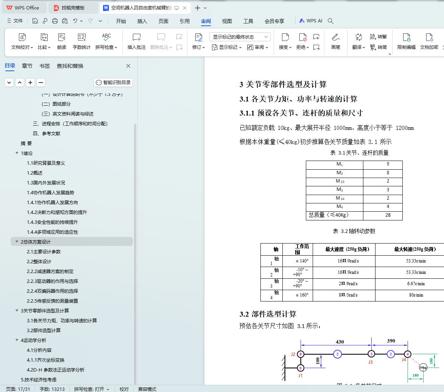The height and width of the screenshot is (392, 444).
Task: Collapse 2总体方案设计 outline section
Action: point(17,242)
